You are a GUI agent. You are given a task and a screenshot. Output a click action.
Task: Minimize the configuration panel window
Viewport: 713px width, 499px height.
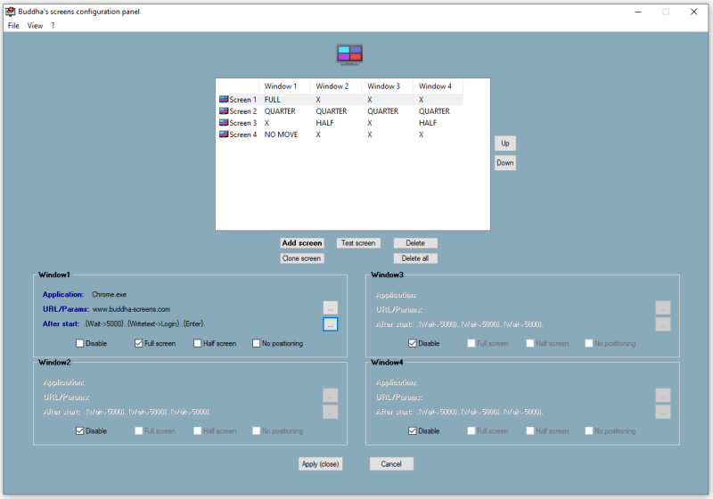point(638,12)
